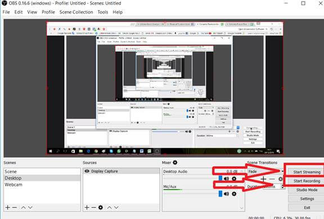This screenshot has height=219, width=324.
Task: Open Desktop Audio settings gear
Action: pos(234,178)
